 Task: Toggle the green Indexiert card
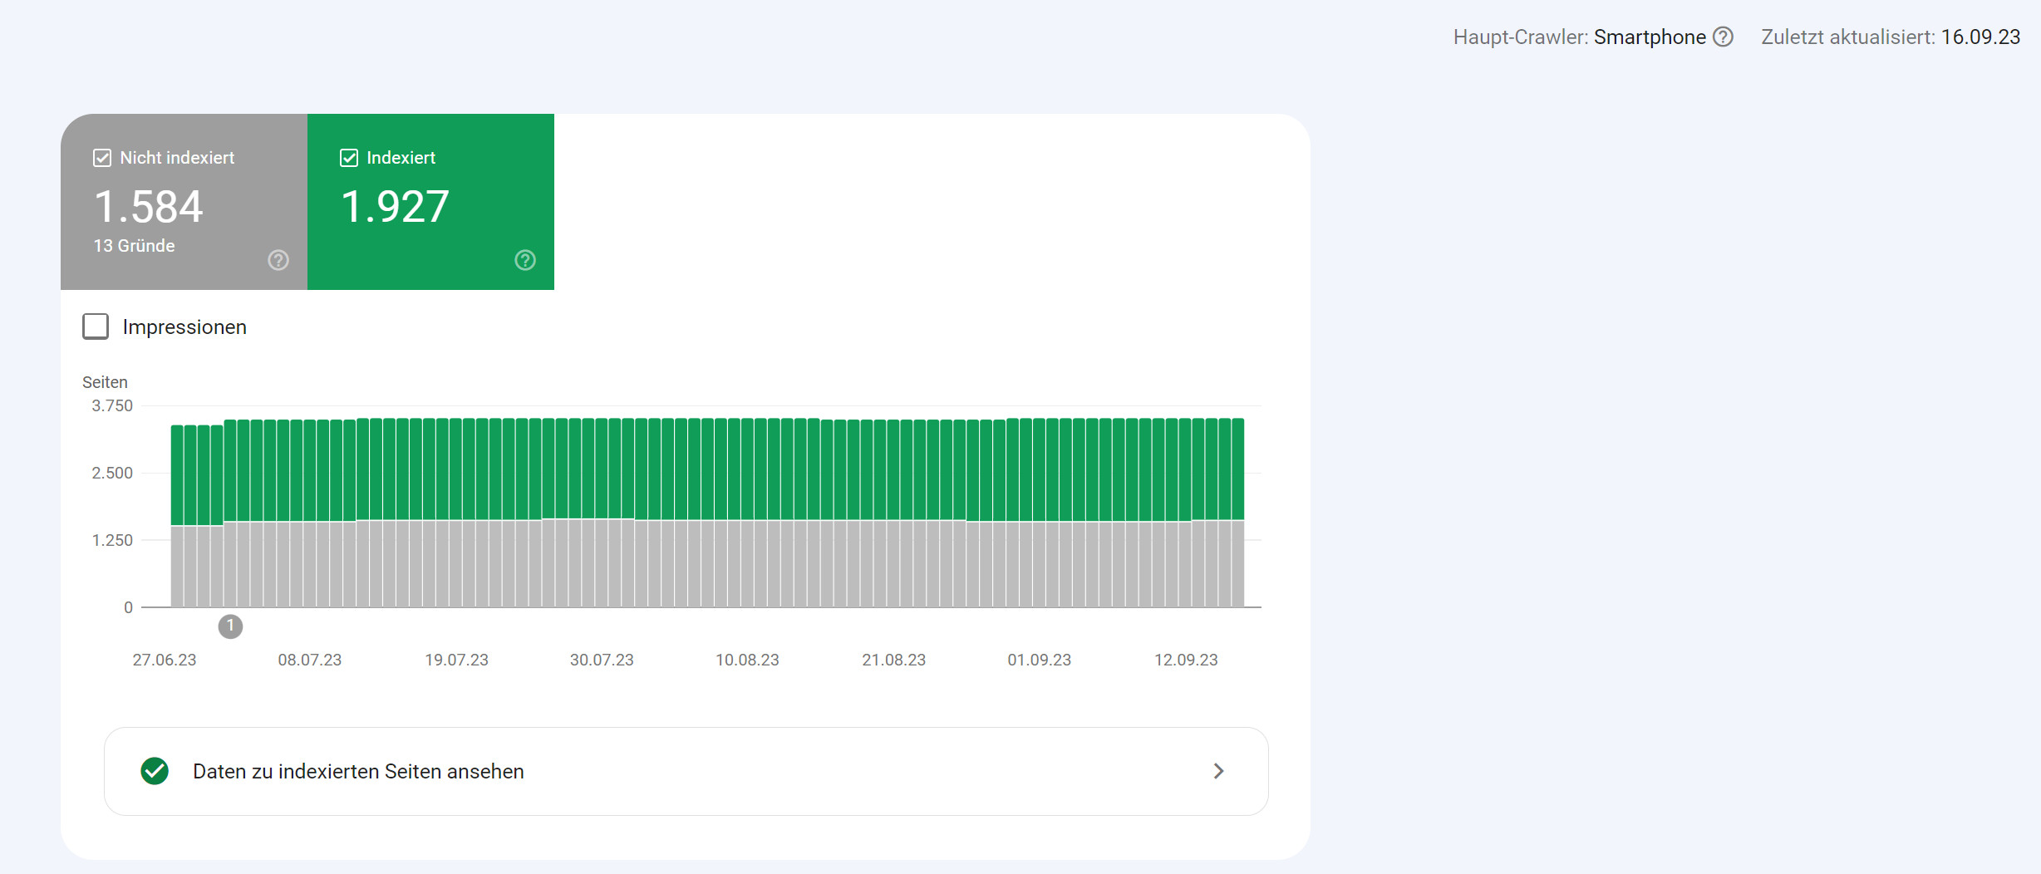tap(430, 202)
